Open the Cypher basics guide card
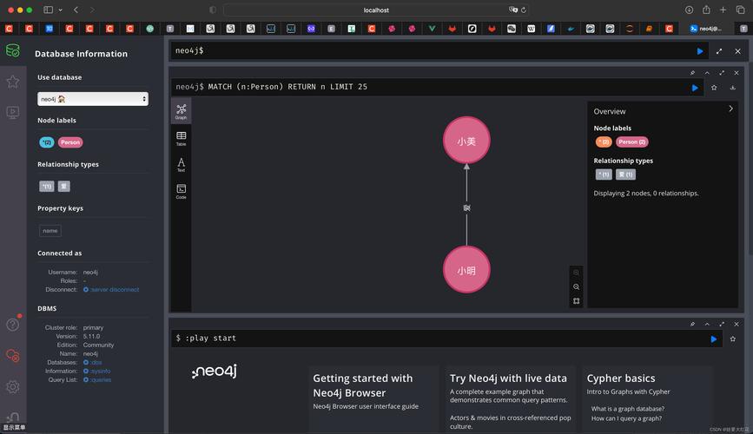 [647, 398]
